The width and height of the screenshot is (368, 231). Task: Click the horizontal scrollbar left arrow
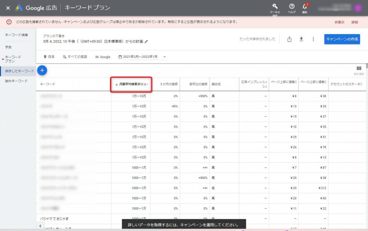pos(40,226)
